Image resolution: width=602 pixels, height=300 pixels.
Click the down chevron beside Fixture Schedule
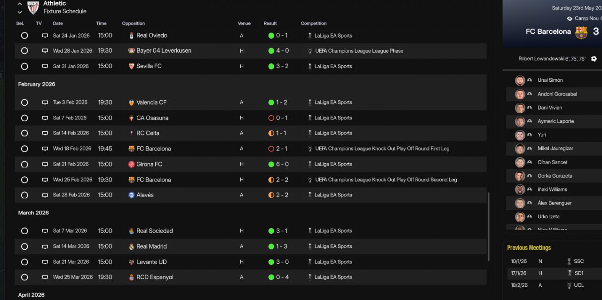coord(20,12)
